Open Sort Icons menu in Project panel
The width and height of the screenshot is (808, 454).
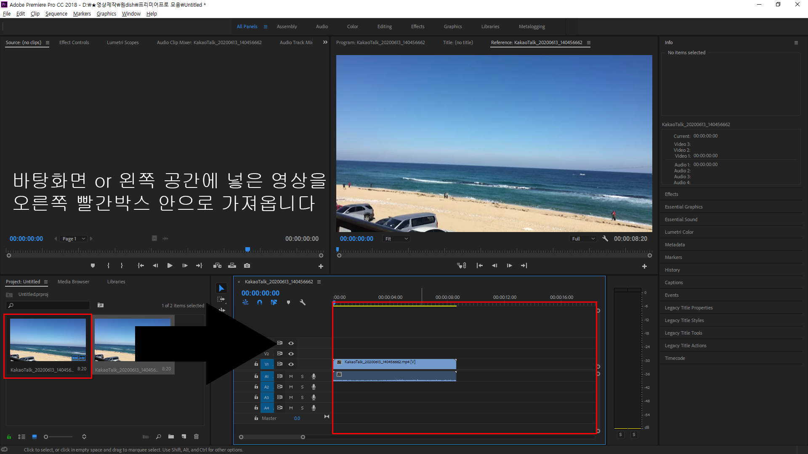click(x=84, y=437)
